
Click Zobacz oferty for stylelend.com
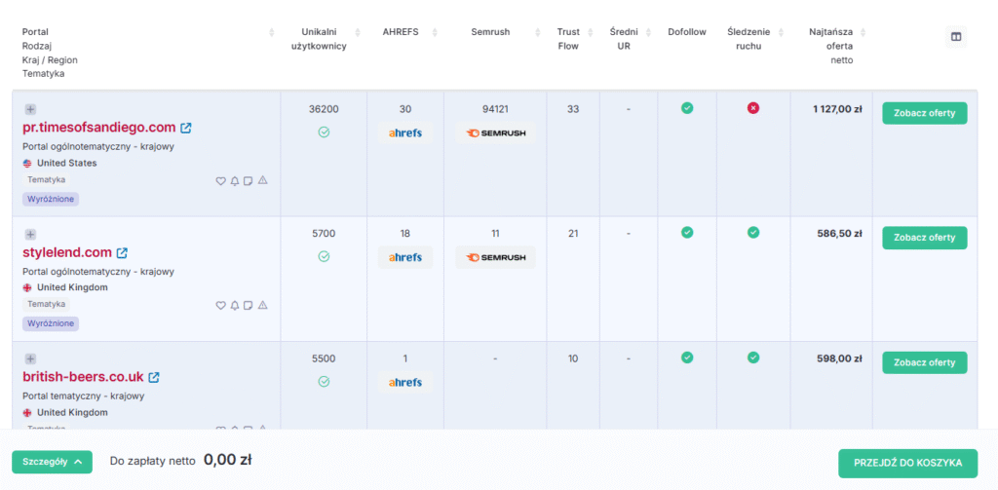(x=924, y=238)
